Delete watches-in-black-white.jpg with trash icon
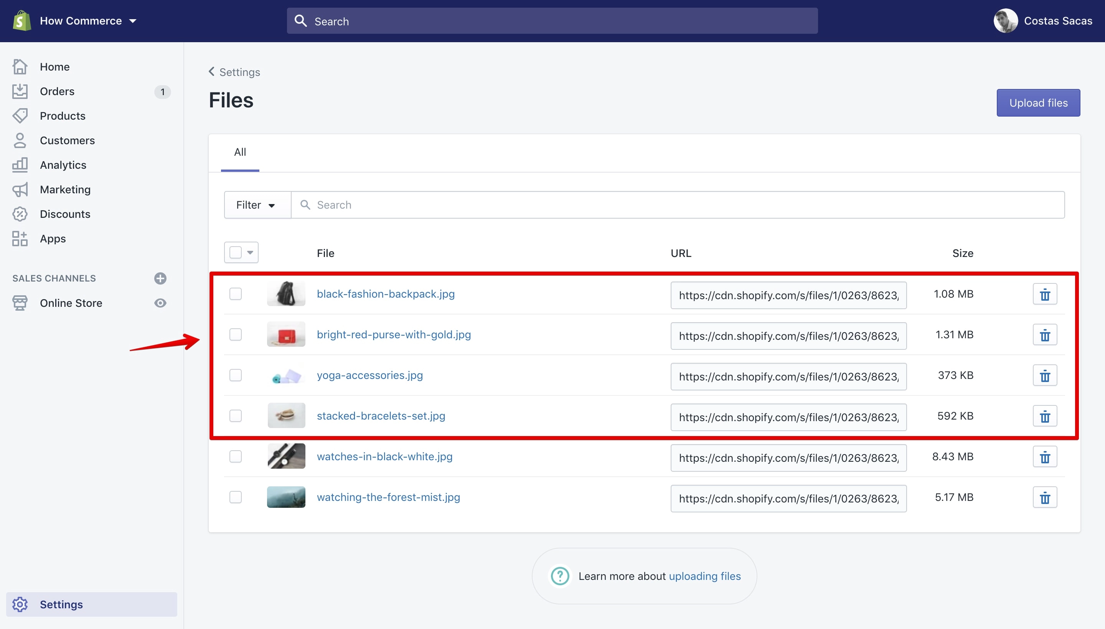The width and height of the screenshot is (1105, 629). [x=1045, y=457]
